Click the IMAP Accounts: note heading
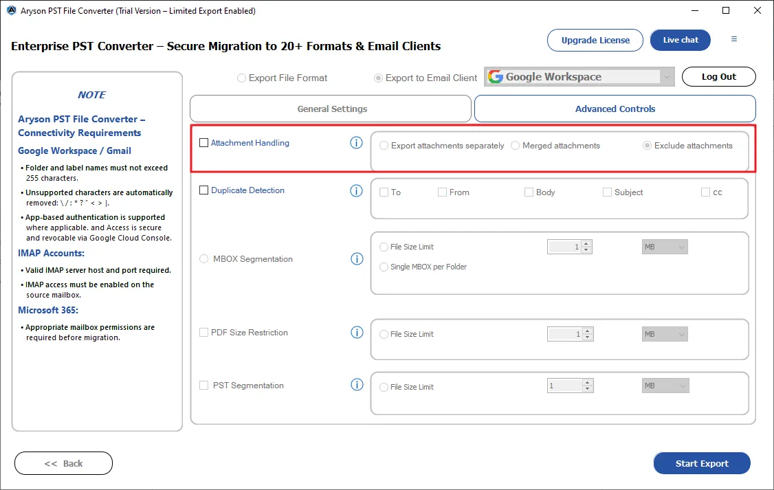The width and height of the screenshot is (774, 490). tap(52, 253)
